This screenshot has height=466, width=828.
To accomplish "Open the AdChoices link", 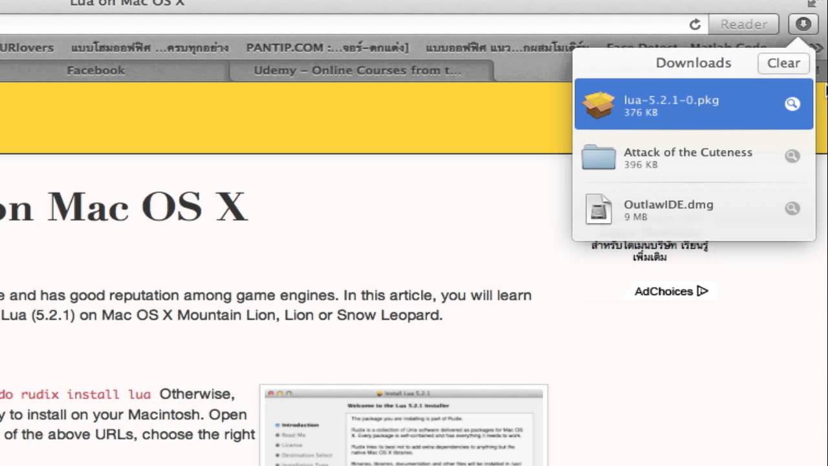I will 671,291.
